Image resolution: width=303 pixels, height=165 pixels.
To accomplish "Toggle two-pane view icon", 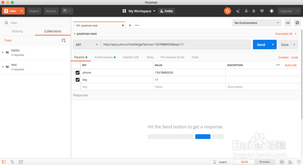I will pyautogui.click(x=282, y=162).
